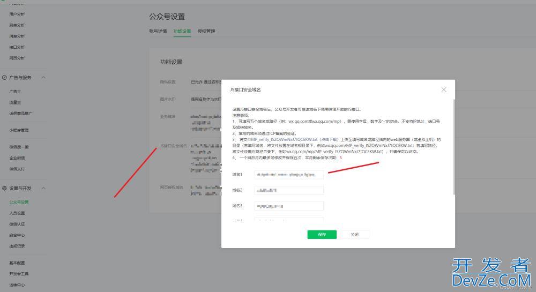
Task: Click into the 域名2 text box
Action: pyautogui.click(x=289, y=190)
